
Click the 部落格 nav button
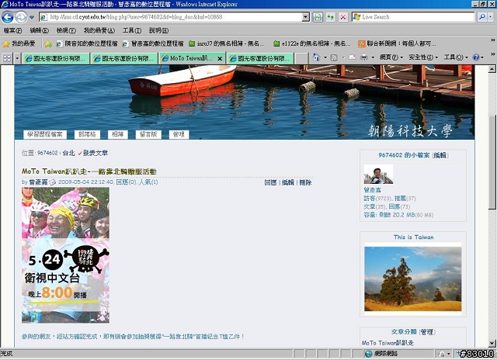click(87, 134)
